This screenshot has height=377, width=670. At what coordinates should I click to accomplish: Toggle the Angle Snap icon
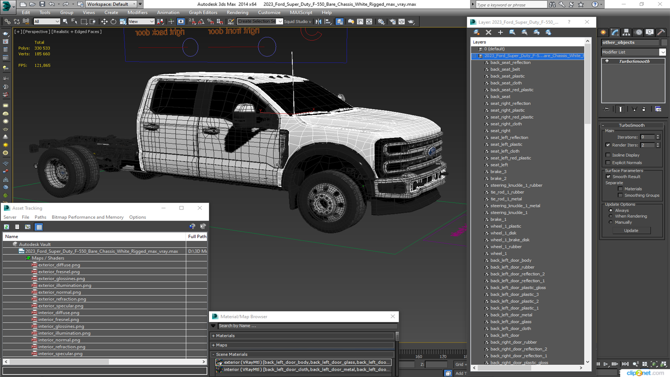click(x=201, y=22)
